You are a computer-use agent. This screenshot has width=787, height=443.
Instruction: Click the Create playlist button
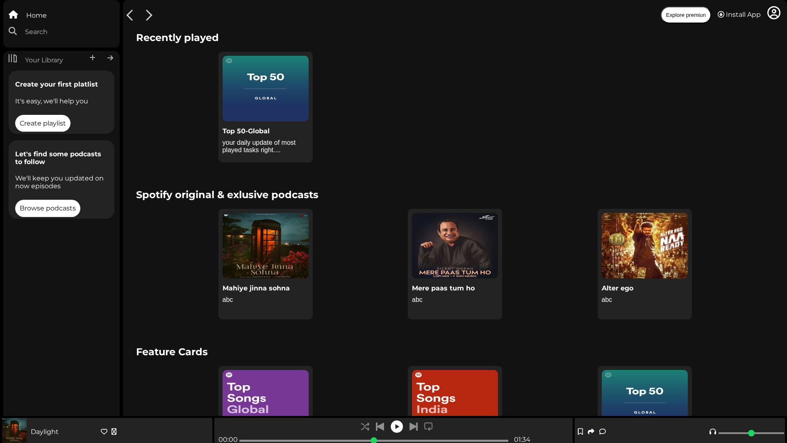click(x=43, y=123)
